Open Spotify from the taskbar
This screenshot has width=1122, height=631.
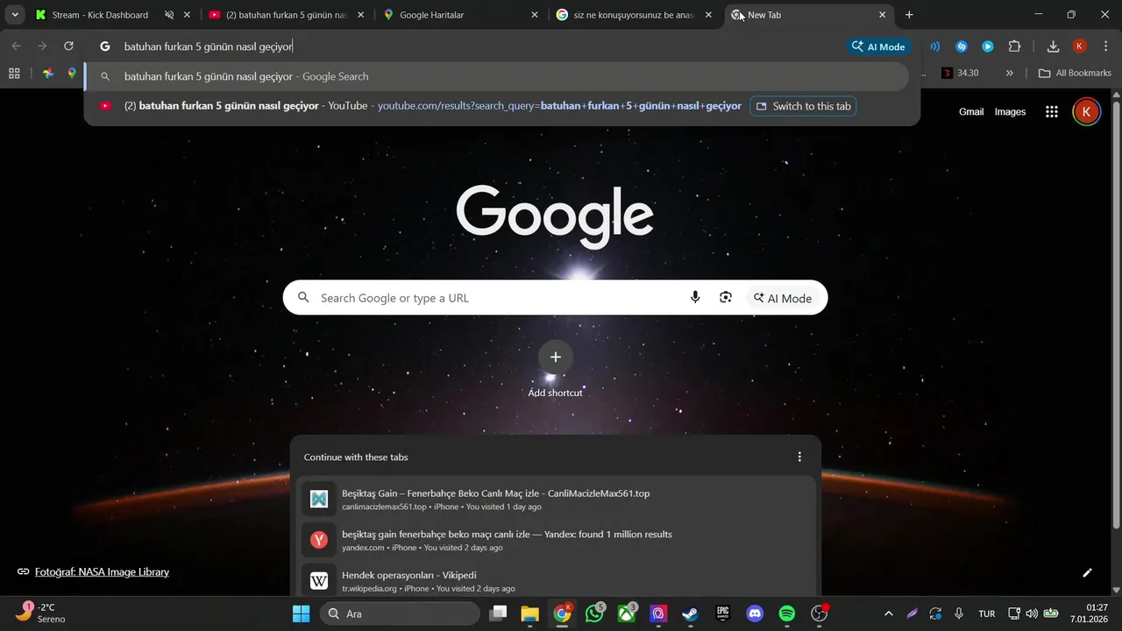[x=787, y=613]
